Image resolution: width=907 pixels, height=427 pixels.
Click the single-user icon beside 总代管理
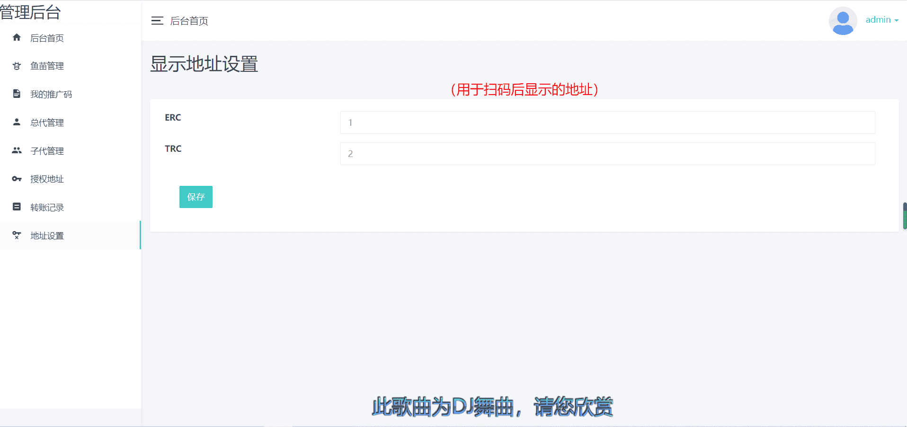click(17, 122)
